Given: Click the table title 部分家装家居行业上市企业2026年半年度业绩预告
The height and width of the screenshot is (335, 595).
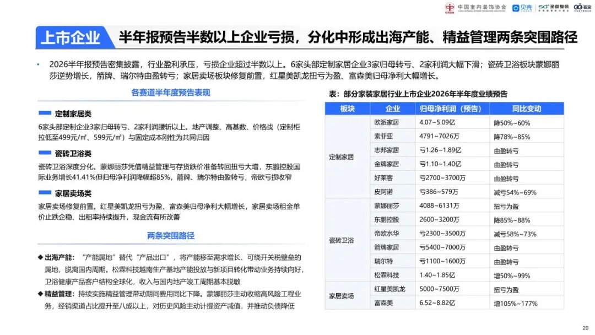Looking at the screenshot, I should tap(425, 94).
